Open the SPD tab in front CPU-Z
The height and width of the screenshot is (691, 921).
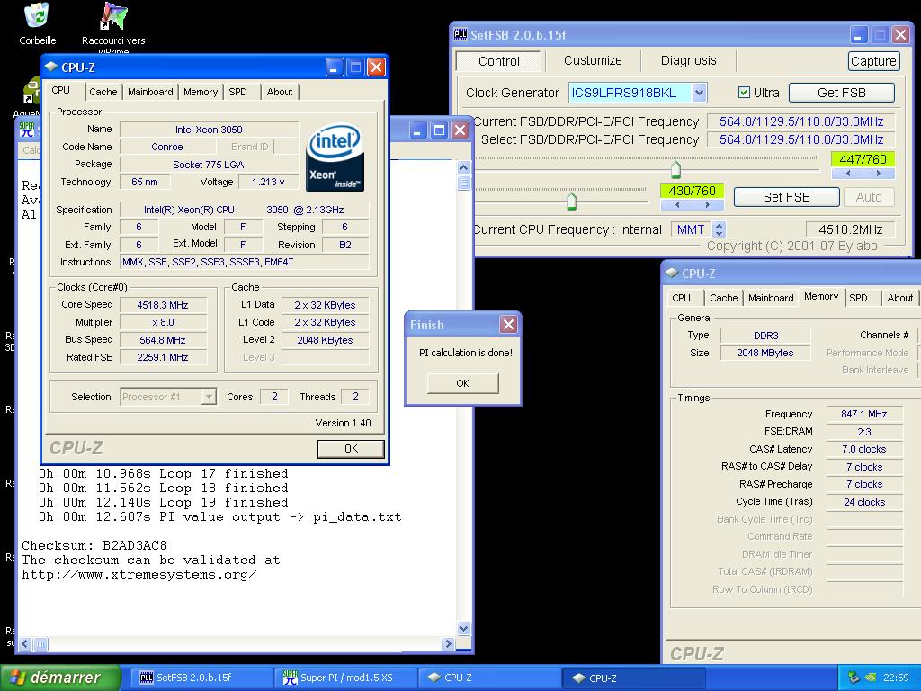click(237, 92)
